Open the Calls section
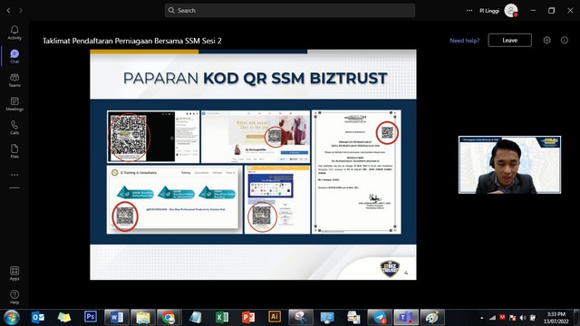 coord(14,128)
